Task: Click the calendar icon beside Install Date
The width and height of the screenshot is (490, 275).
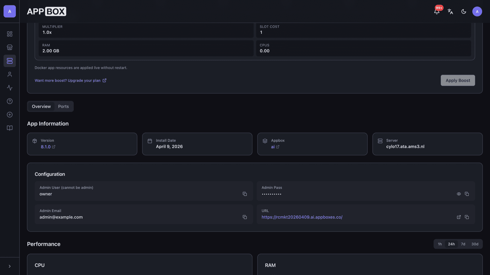Action: (150, 141)
